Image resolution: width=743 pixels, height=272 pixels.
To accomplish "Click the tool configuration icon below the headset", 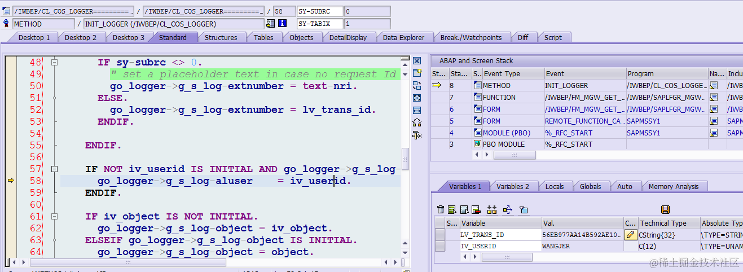I will (x=417, y=135).
